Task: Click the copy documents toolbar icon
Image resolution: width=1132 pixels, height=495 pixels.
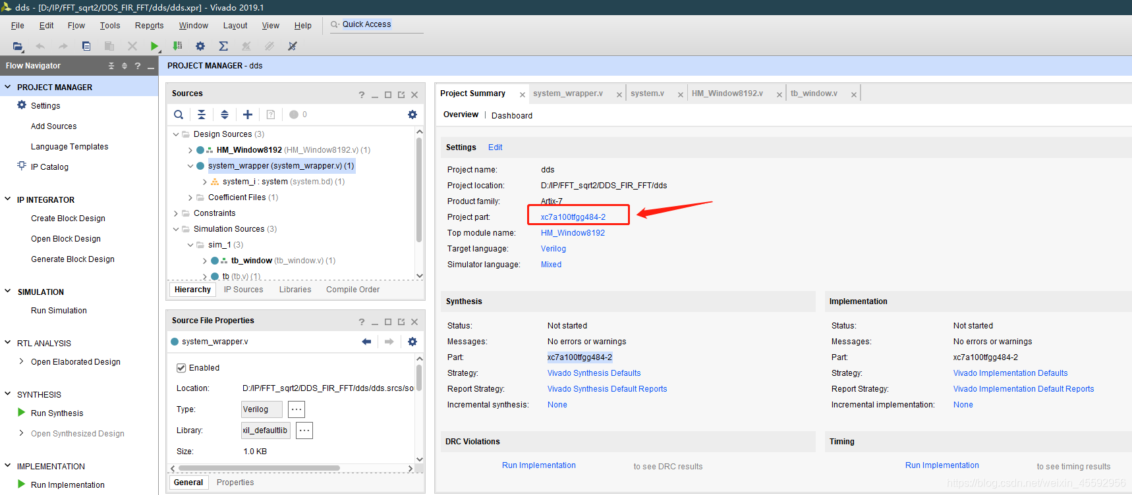Action: [x=86, y=46]
